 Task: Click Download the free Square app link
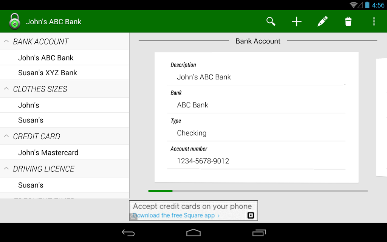coord(176,215)
